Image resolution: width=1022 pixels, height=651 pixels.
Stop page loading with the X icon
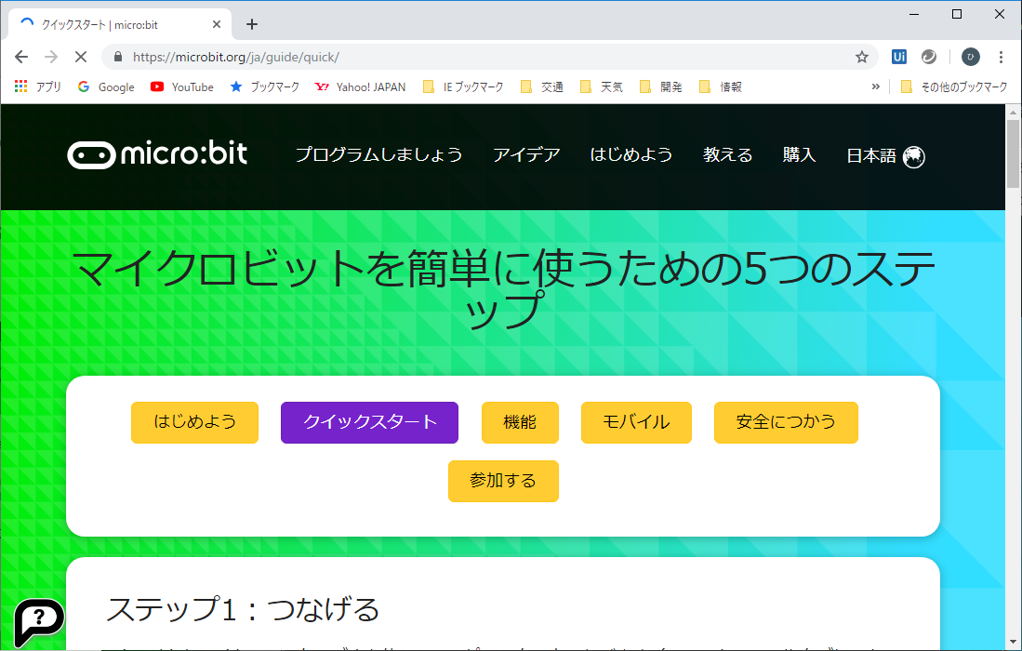coord(81,57)
